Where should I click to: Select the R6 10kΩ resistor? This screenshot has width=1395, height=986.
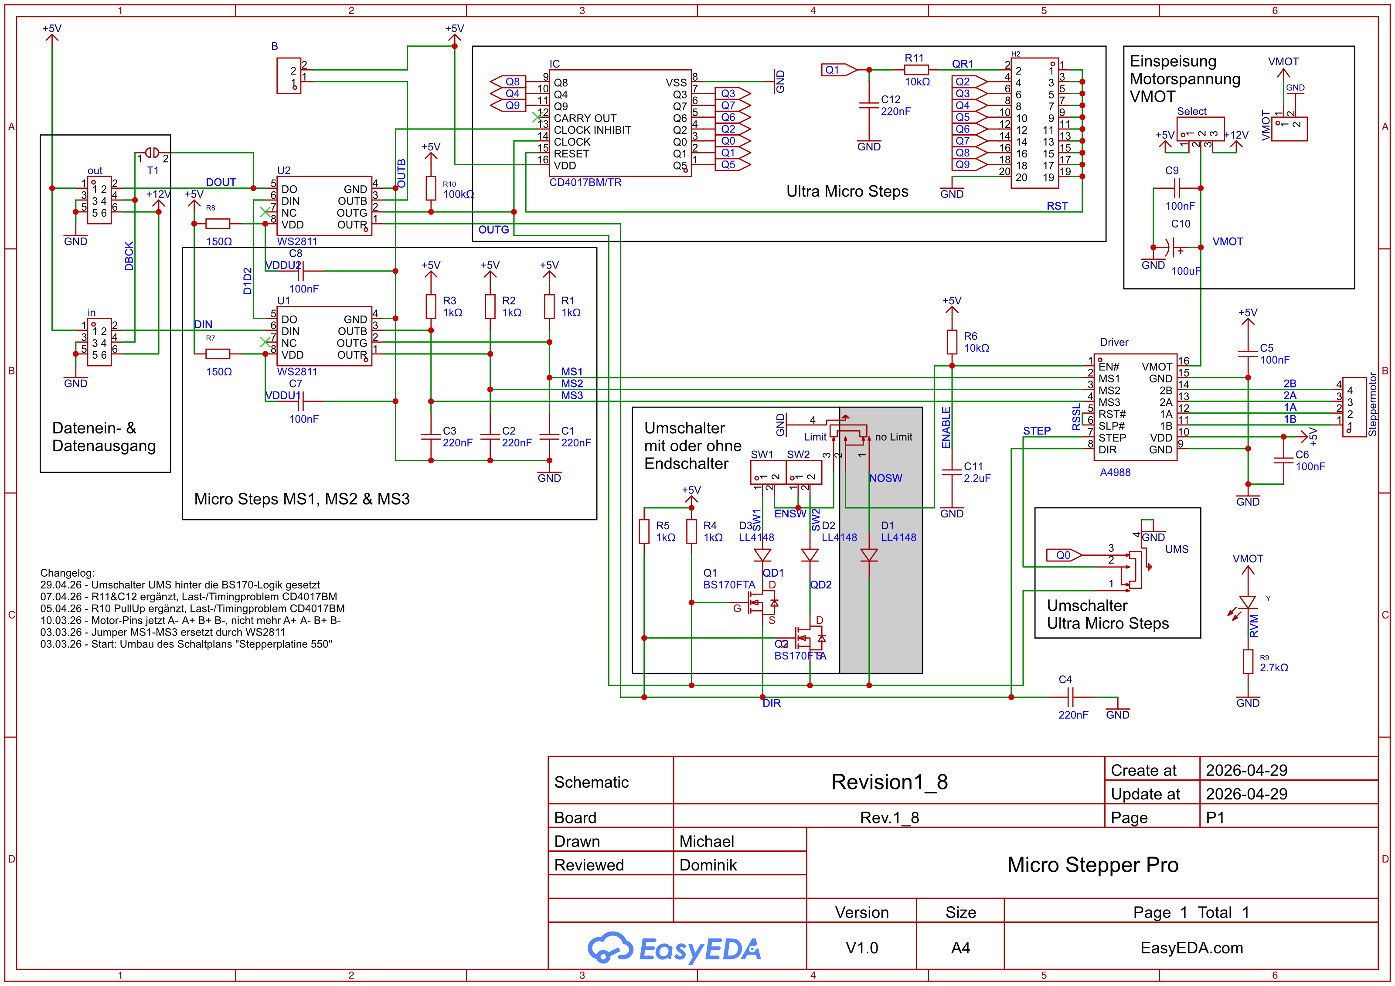click(x=952, y=342)
